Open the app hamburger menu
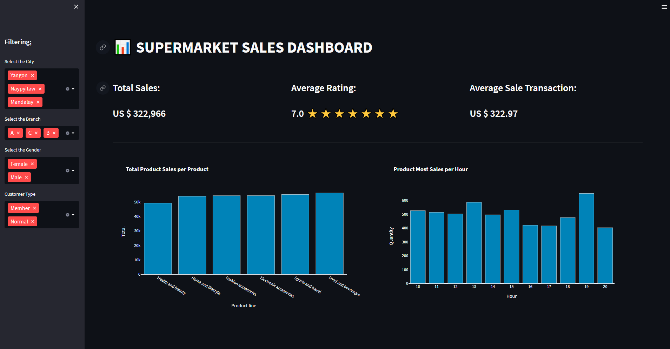Image resolution: width=670 pixels, height=349 pixels. click(x=664, y=7)
